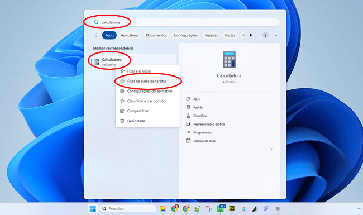Open the three-dots more options menu
Screen dimensions: 363x215
coord(275,35)
